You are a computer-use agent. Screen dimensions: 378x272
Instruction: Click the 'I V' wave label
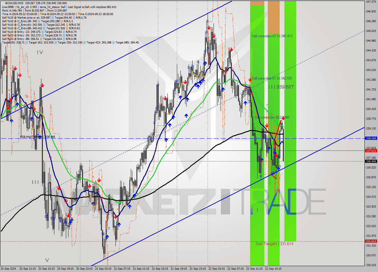point(40,52)
